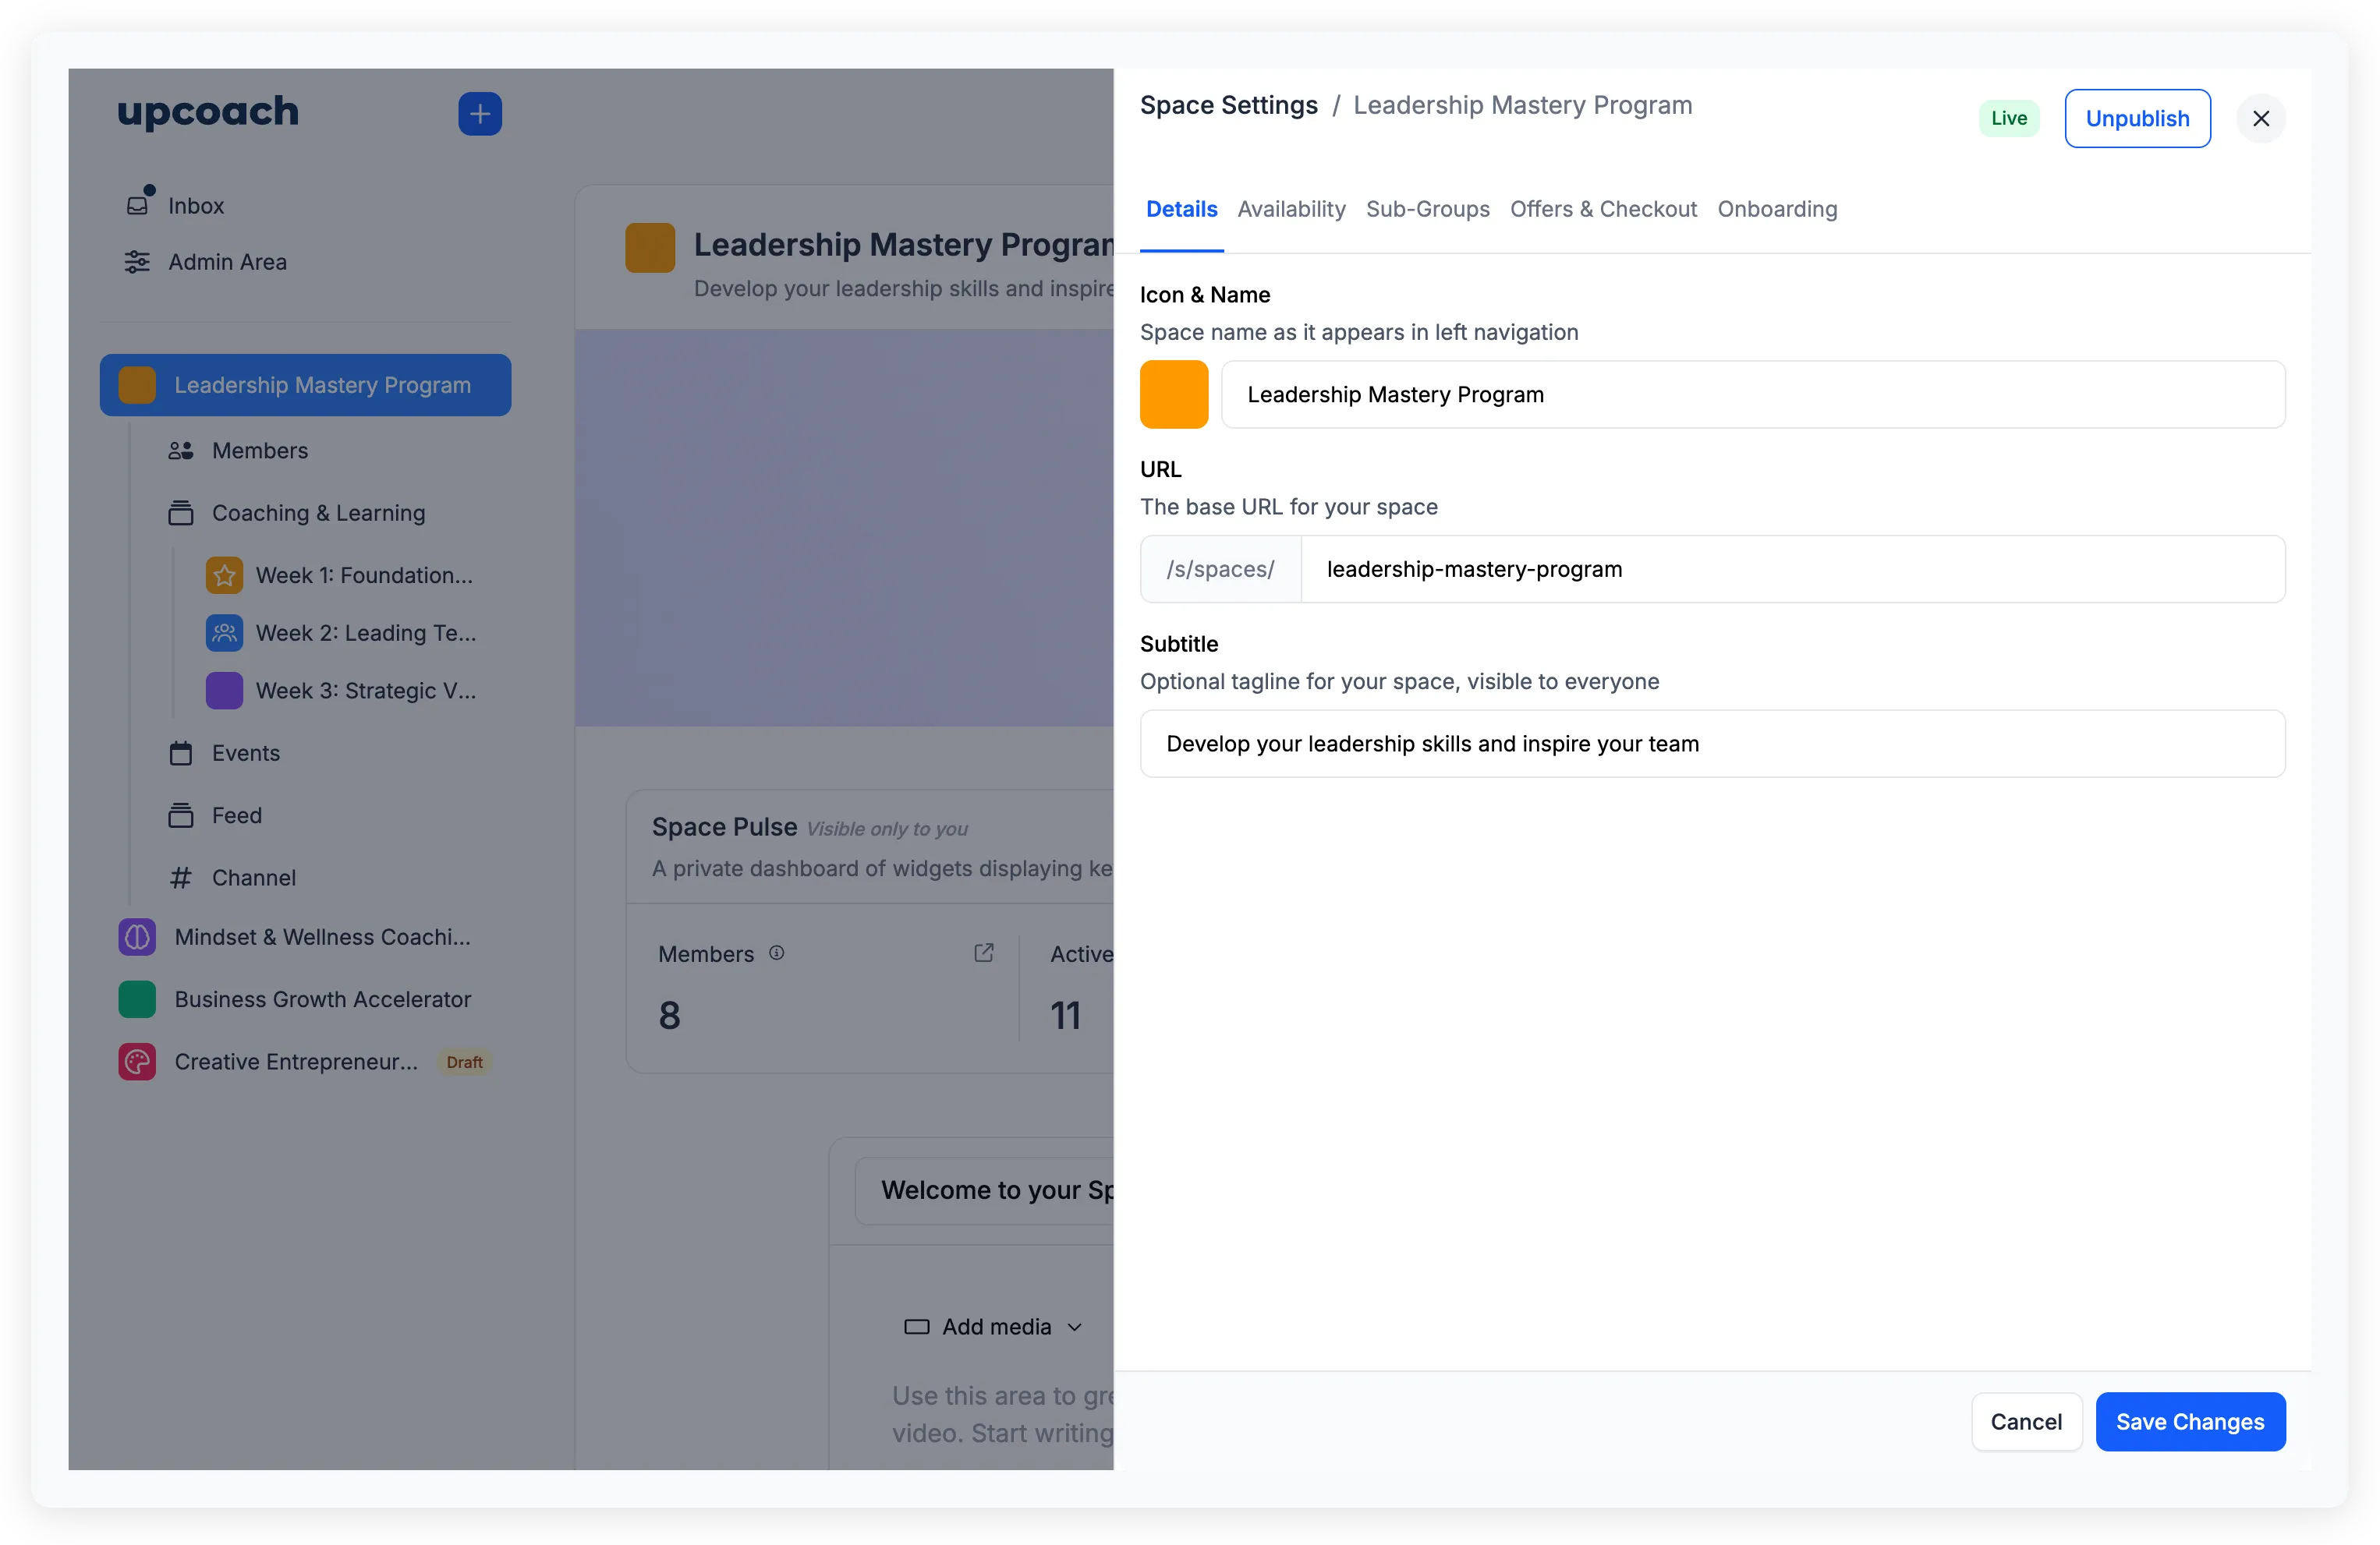Viewport: 2380px width, 1545px height.
Task: Click Save Changes button
Action: 2190,1422
